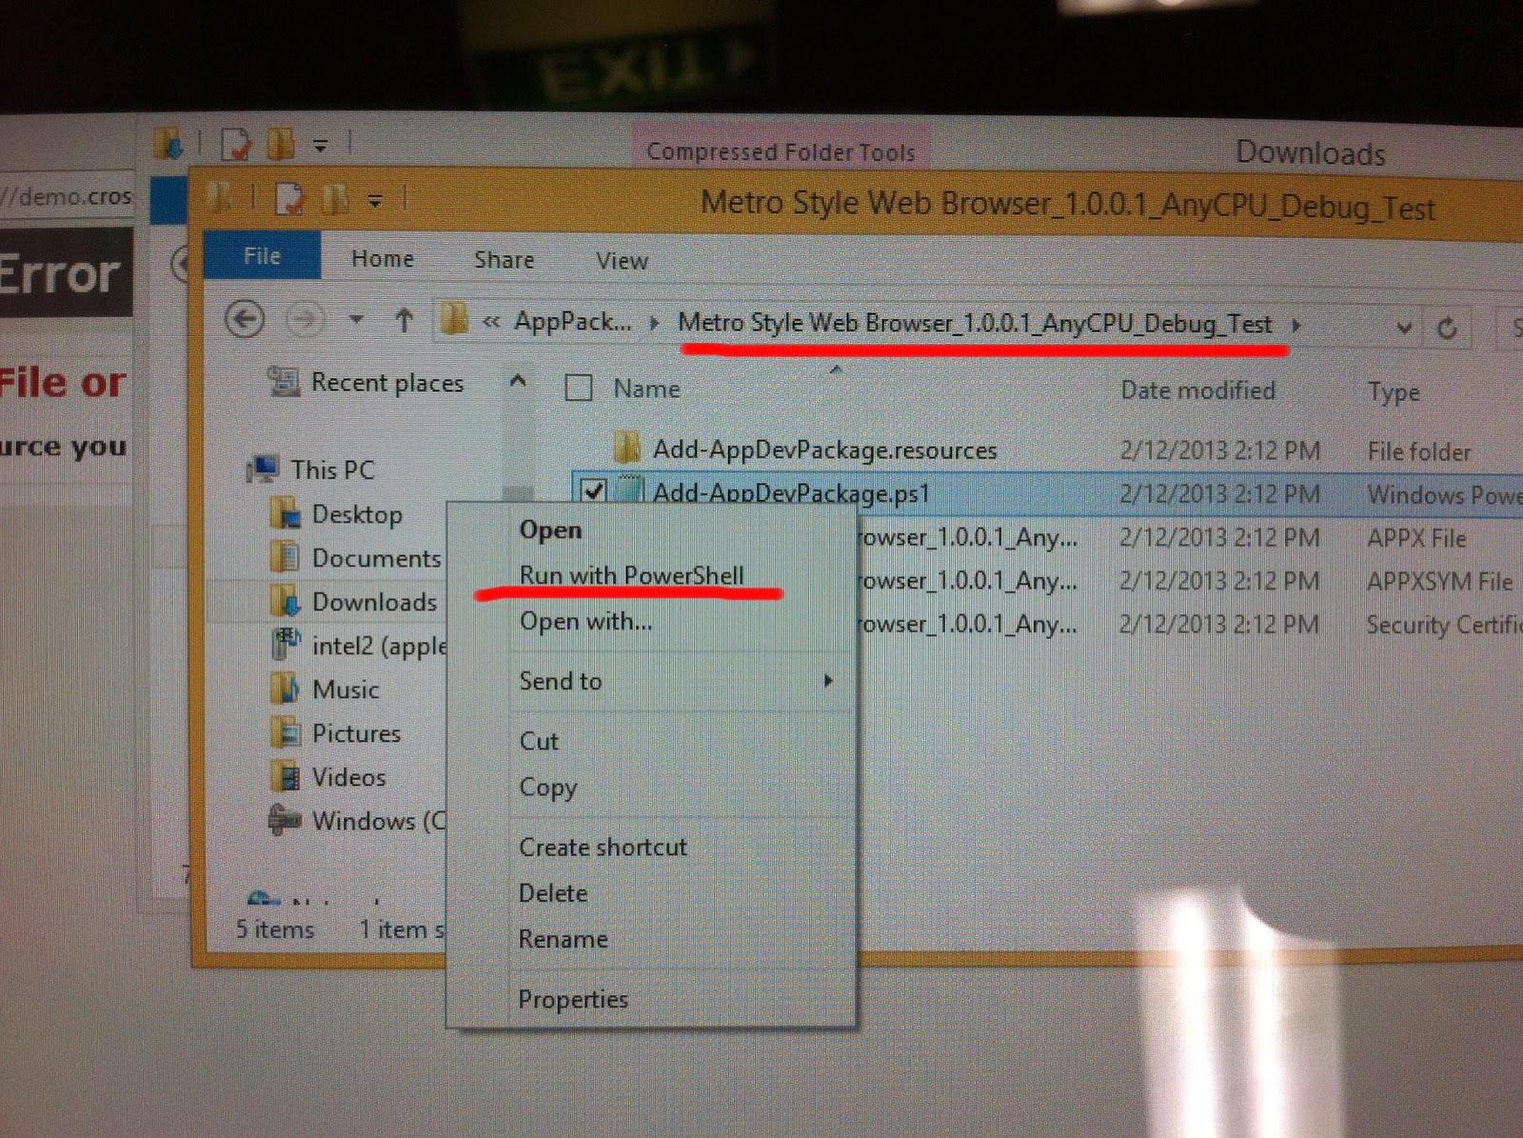Expand the breadcrumb overflow chevrons
1523x1138 pixels.
tap(491, 322)
